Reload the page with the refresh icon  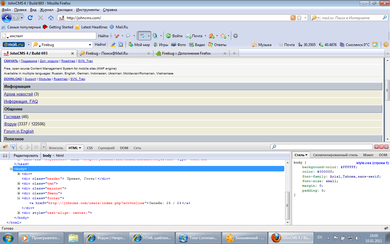30,18
